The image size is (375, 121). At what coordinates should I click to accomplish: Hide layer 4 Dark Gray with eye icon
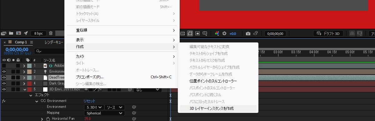(x=4, y=83)
